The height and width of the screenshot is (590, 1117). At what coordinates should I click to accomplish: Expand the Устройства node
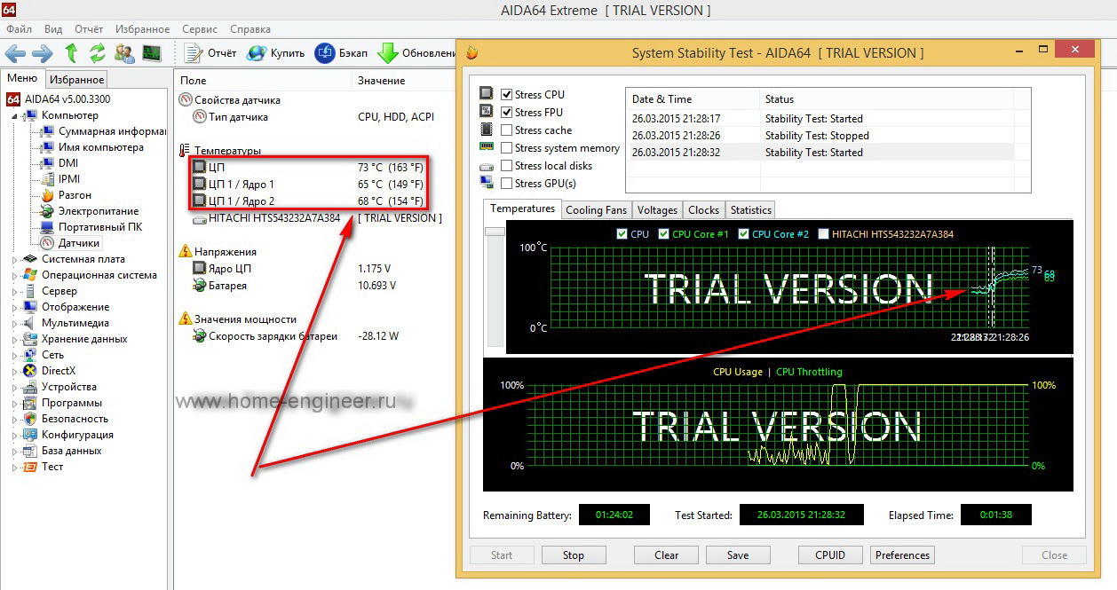tap(15, 387)
